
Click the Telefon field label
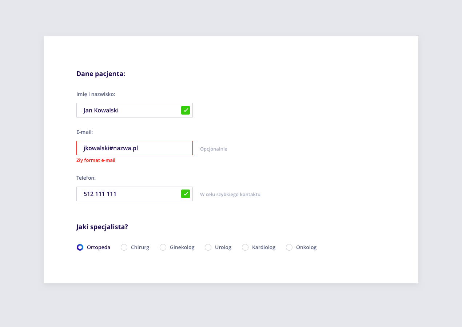(x=86, y=178)
